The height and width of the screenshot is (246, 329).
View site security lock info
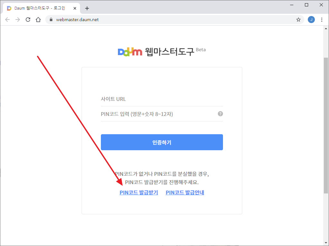pyautogui.click(x=51, y=20)
